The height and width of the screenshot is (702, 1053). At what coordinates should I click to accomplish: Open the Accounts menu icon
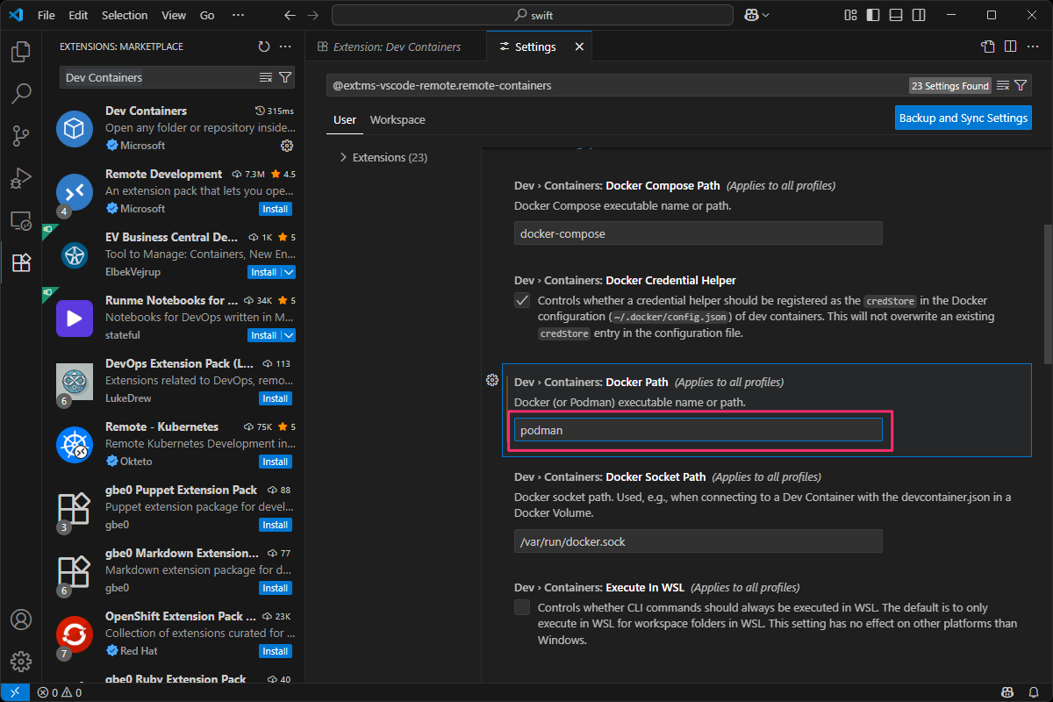pos(21,620)
